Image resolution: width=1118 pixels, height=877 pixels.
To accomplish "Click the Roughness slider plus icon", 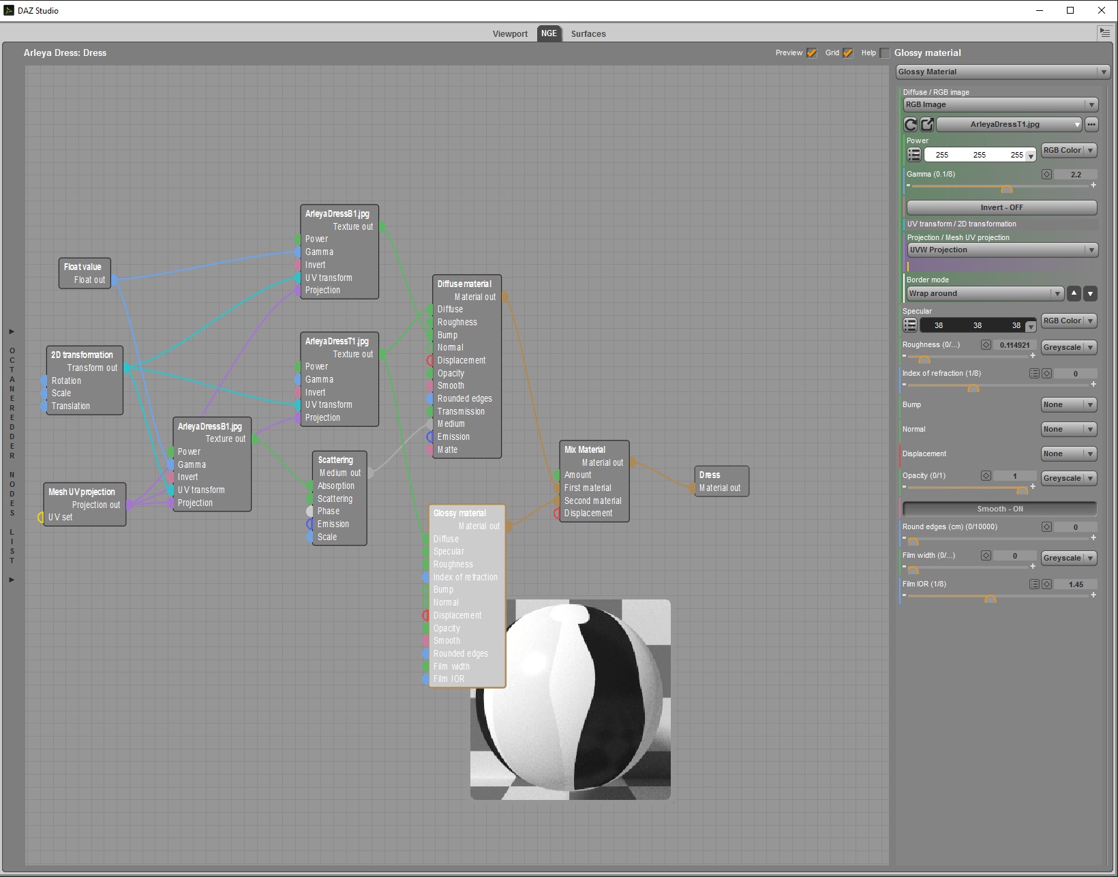I will 1033,355.
